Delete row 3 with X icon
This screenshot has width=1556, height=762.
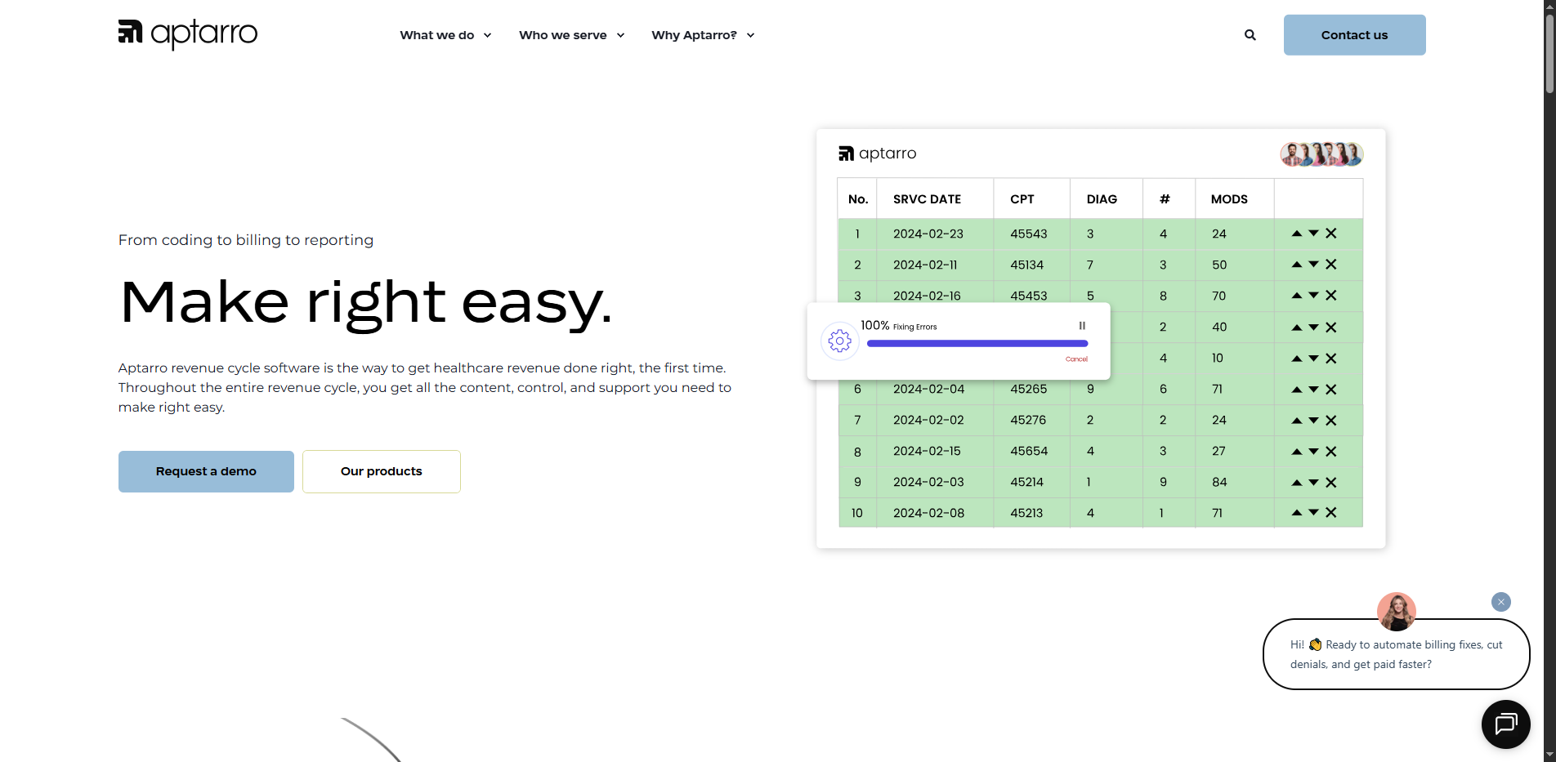click(1331, 296)
